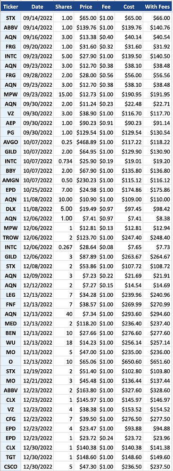Screen dimensions: 173x471
Task: Click the CSCO ticker cell
Action: (11, 465)
